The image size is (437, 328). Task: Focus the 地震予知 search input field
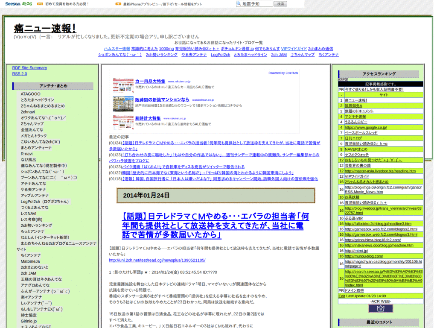pos(256,4)
